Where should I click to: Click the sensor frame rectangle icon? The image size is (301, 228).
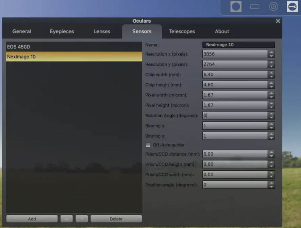tap(255, 7)
